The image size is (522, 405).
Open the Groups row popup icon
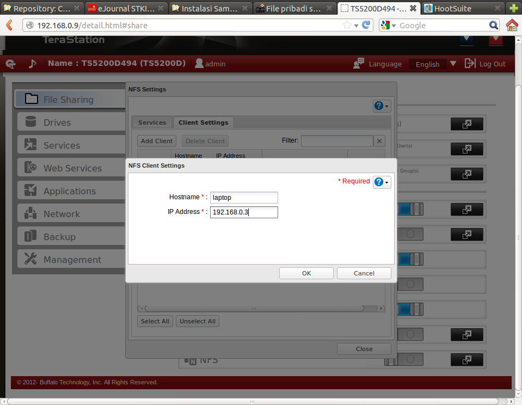pyautogui.click(x=466, y=174)
